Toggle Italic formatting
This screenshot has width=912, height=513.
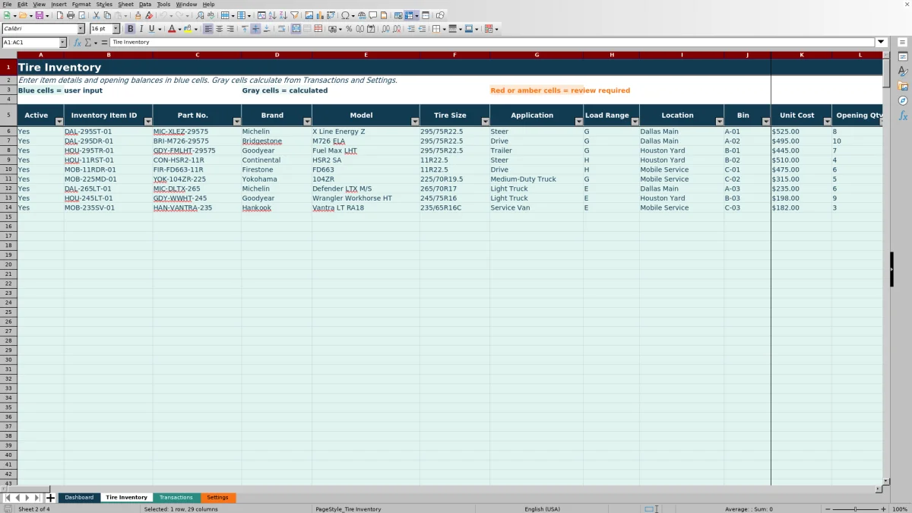(141, 29)
